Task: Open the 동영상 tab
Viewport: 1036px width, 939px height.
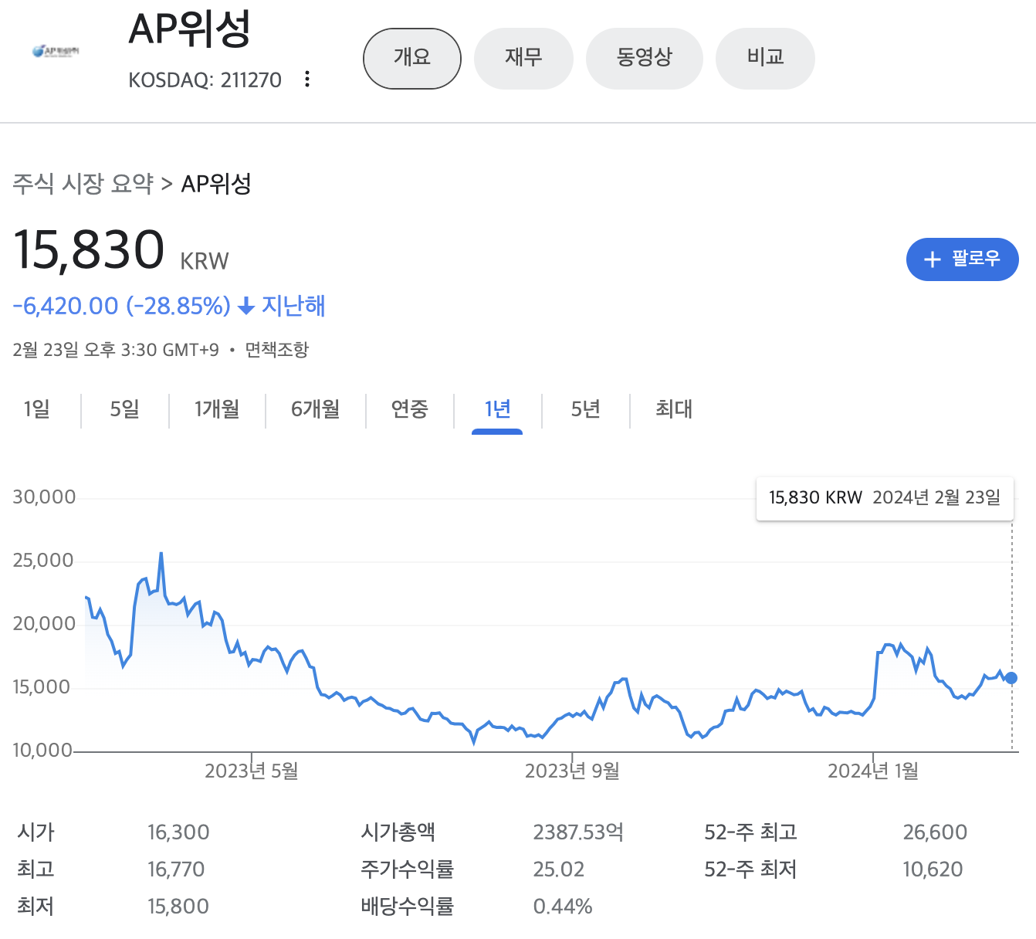Action: [x=645, y=59]
